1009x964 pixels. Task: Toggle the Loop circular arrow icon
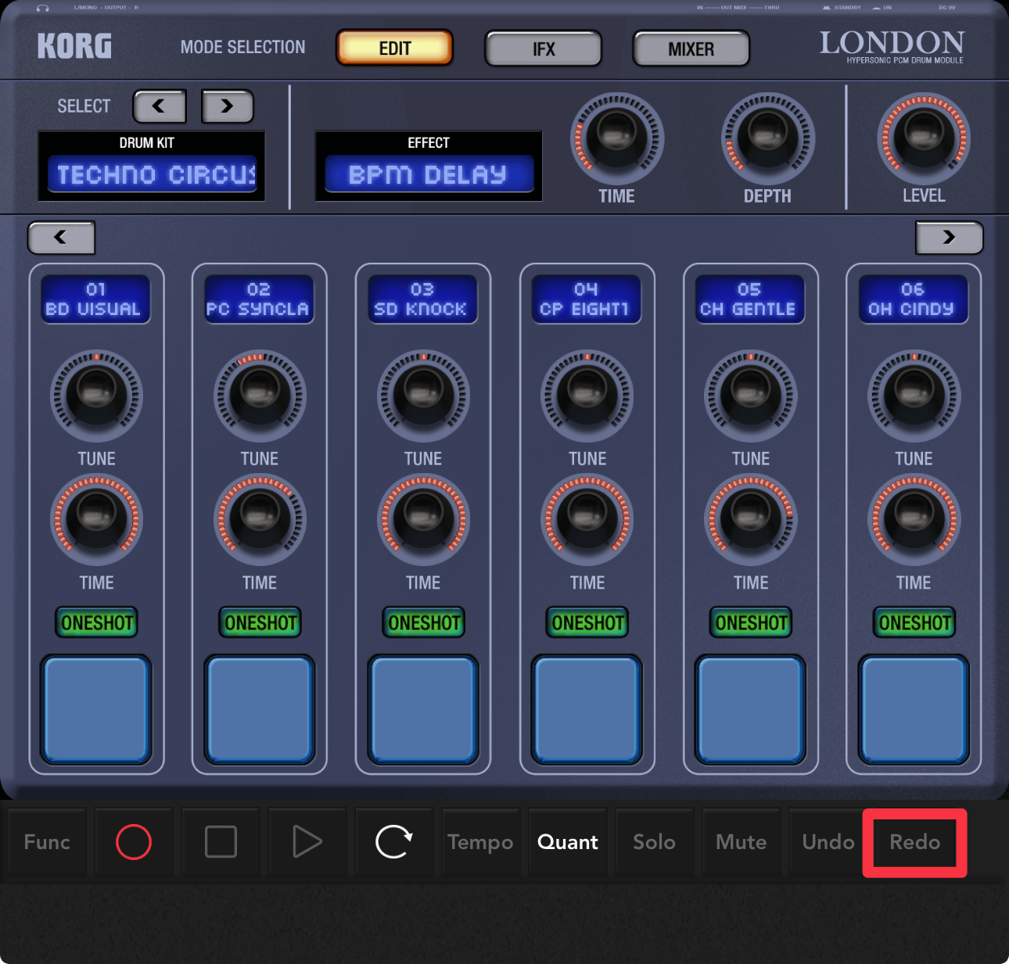click(x=393, y=842)
